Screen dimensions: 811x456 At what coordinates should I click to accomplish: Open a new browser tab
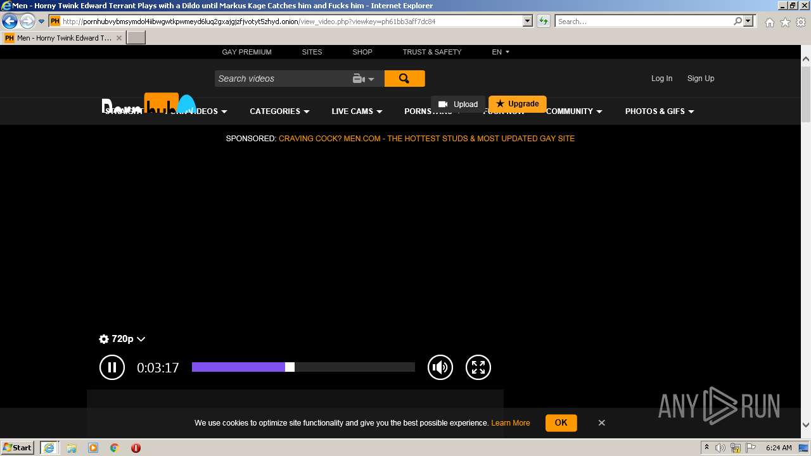(x=136, y=38)
